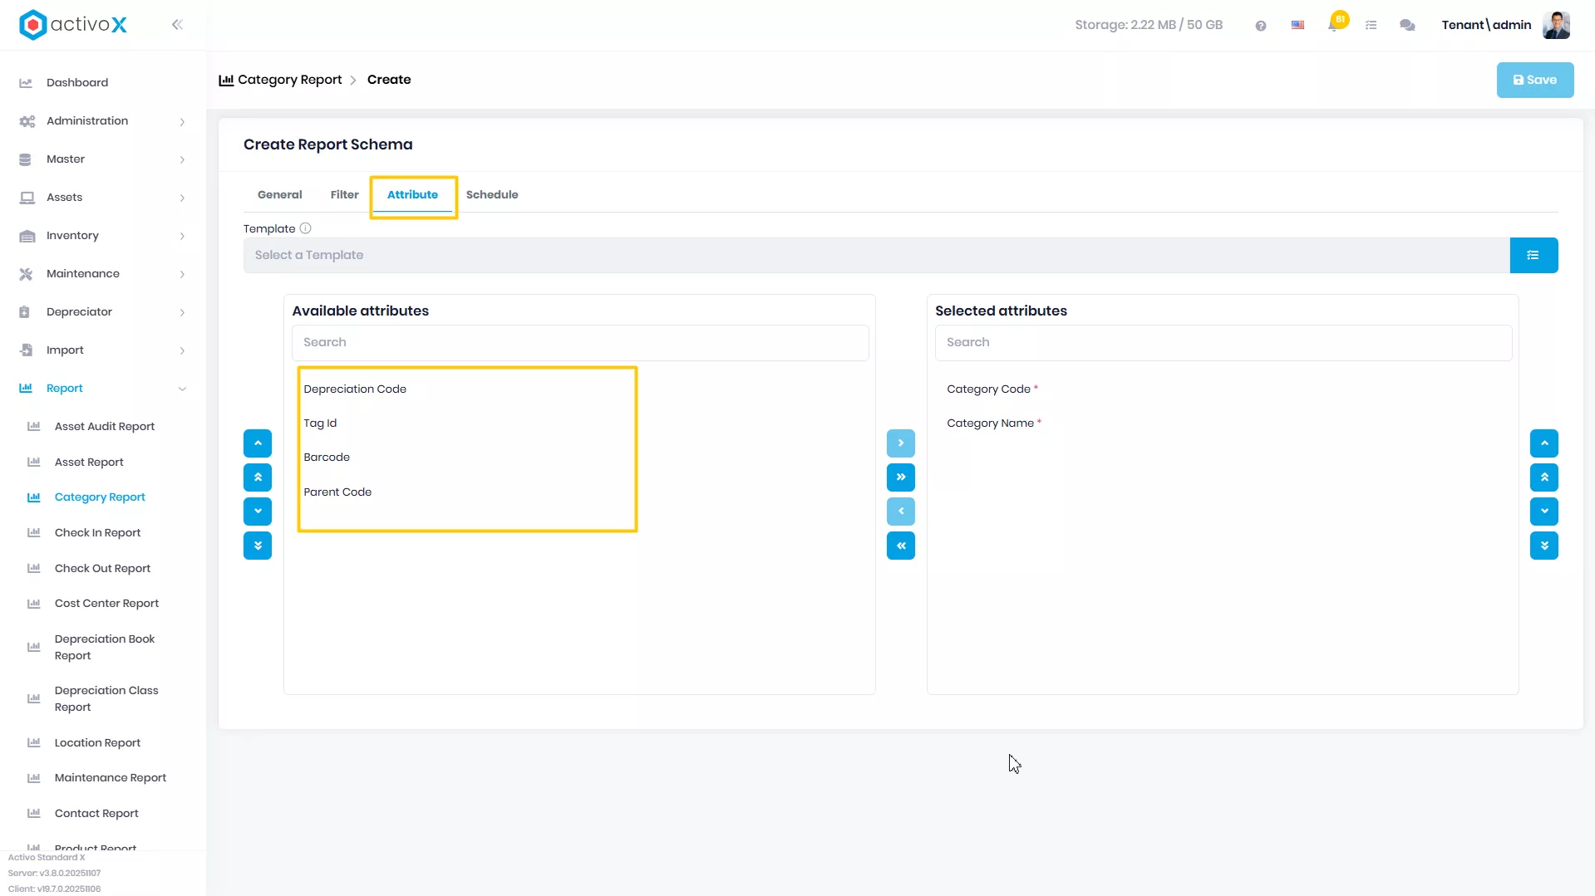Open Depreciation Class Report
The height and width of the screenshot is (896, 1595).
(x=106, y=699)
